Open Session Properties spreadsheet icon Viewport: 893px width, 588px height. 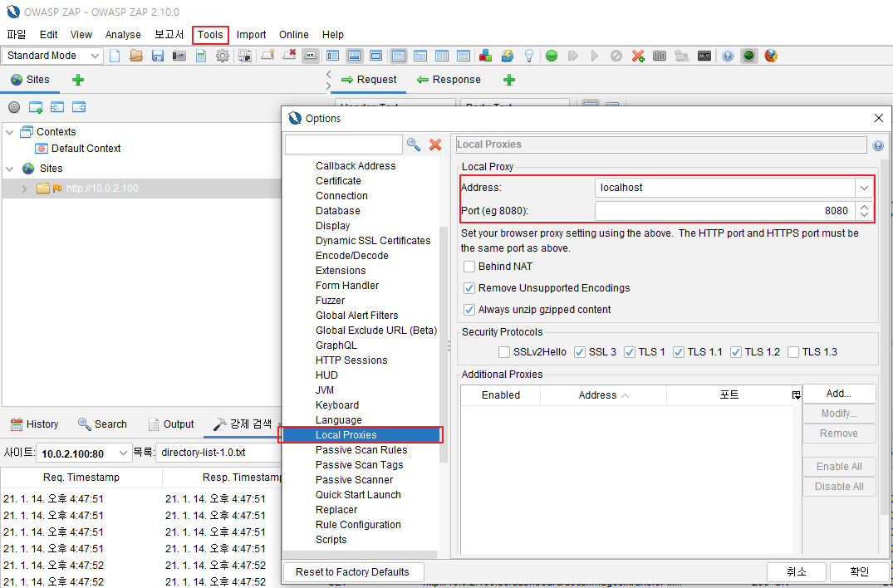point(201,56)
